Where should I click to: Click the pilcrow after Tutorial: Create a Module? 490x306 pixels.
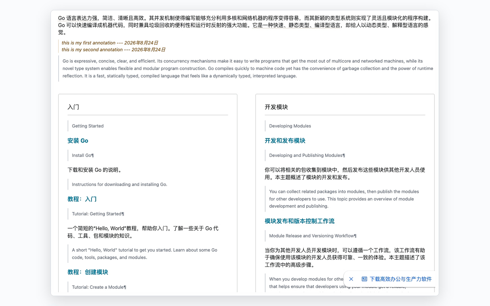pos(125,287)
